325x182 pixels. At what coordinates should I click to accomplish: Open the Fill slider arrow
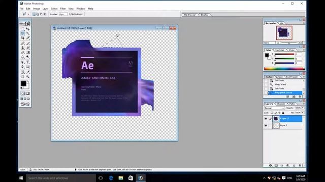pos(303,113)
